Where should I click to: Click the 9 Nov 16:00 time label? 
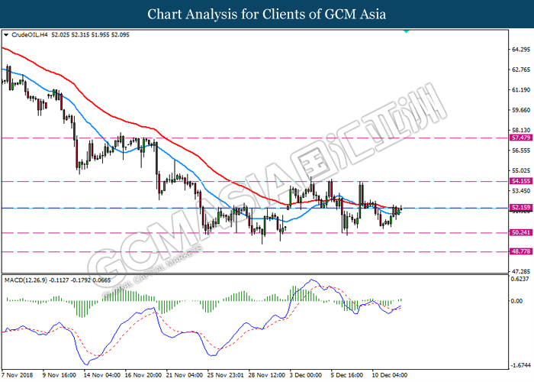60,375
